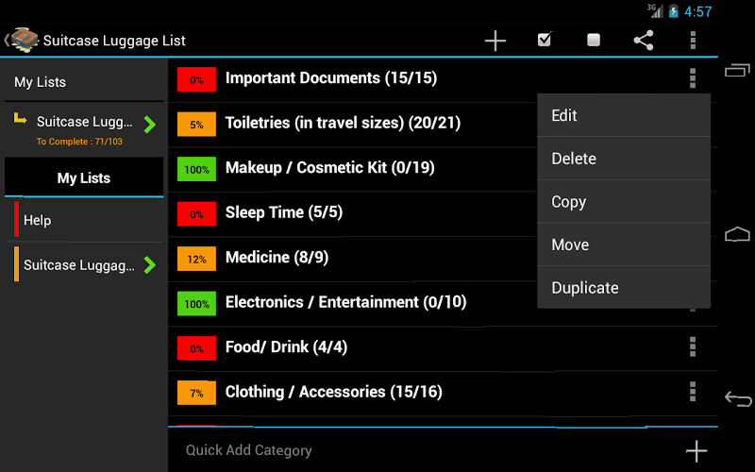Expand lower Suitcase Luggage item under My Lists
Screen dimensions: 755x472
click(149, 265)
